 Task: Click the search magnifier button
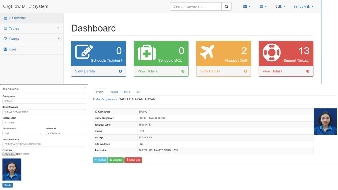(226, 6)
